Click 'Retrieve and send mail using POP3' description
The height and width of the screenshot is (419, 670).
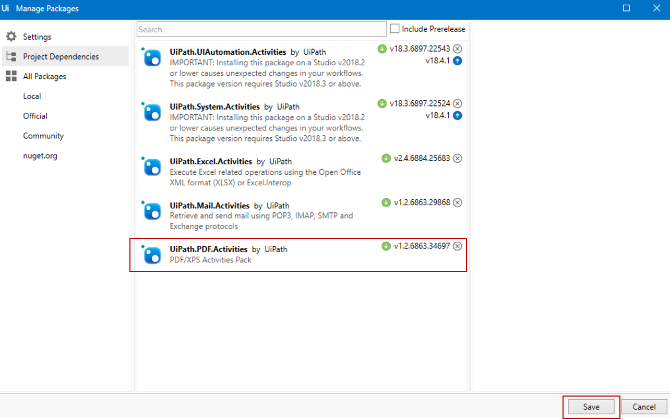point(261,221)
